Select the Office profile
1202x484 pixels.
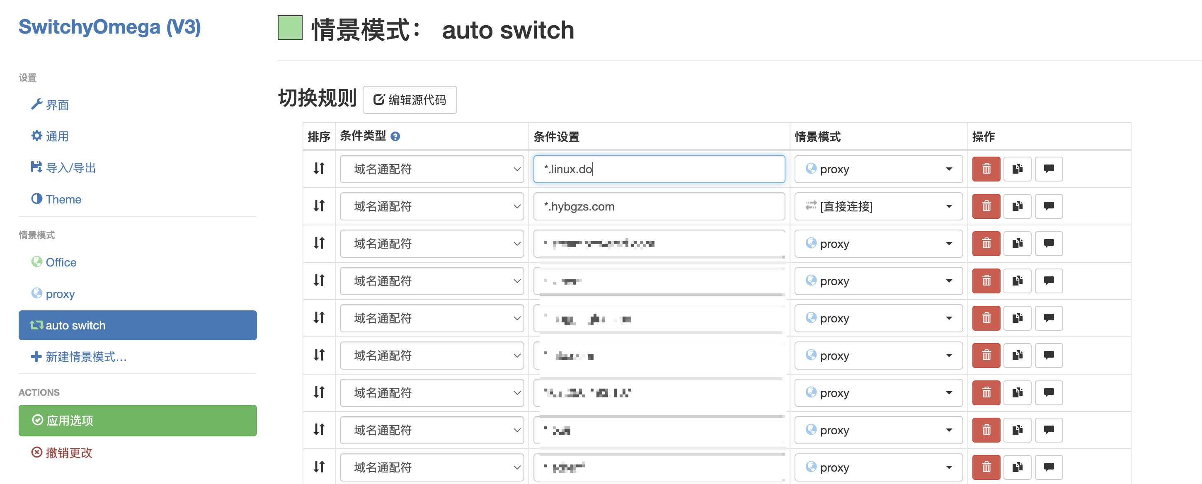tap(53, 262)
